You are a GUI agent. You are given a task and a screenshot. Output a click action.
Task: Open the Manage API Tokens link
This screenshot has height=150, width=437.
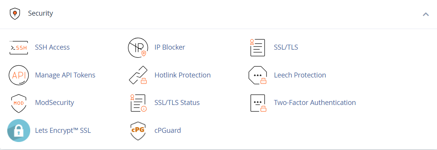pyautogui.click(x=65, y=75)
